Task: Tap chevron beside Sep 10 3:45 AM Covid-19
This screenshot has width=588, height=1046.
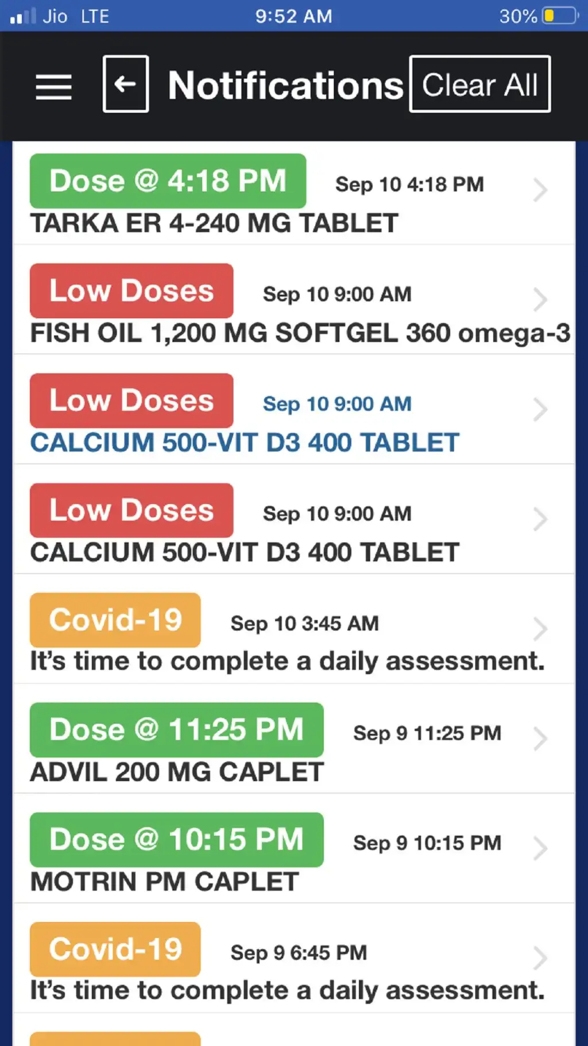Action: pyautogui.click(x=539, y=629)
